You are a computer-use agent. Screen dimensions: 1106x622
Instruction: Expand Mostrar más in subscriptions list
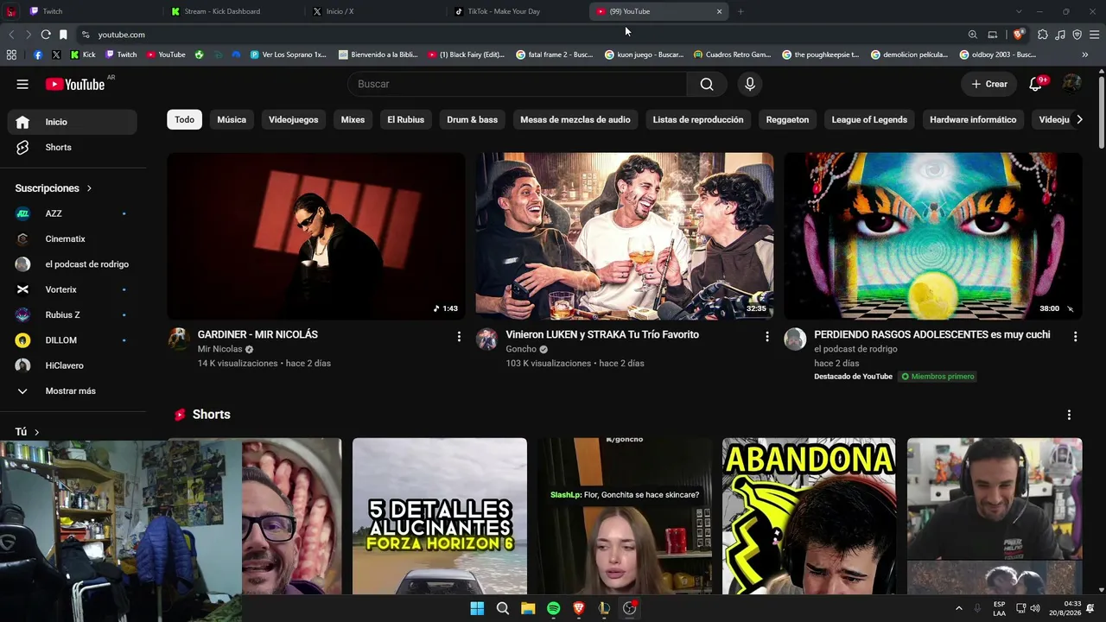(x=72, y=391)
